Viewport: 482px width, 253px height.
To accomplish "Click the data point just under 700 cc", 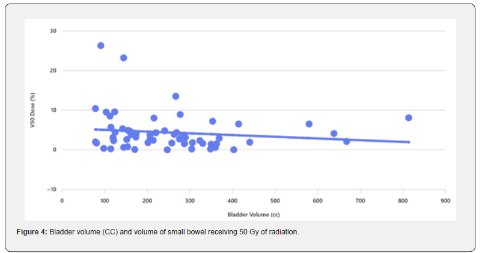I will click(x=347, y=141).
